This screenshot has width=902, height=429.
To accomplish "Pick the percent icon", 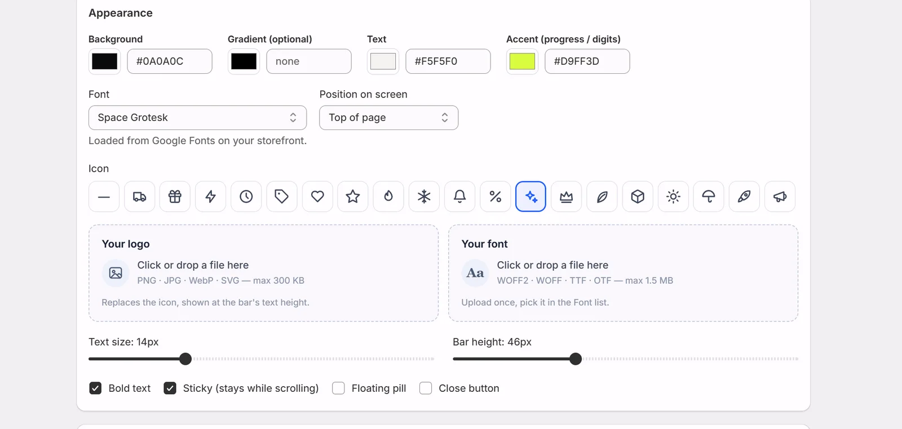I will pos(495,196).
